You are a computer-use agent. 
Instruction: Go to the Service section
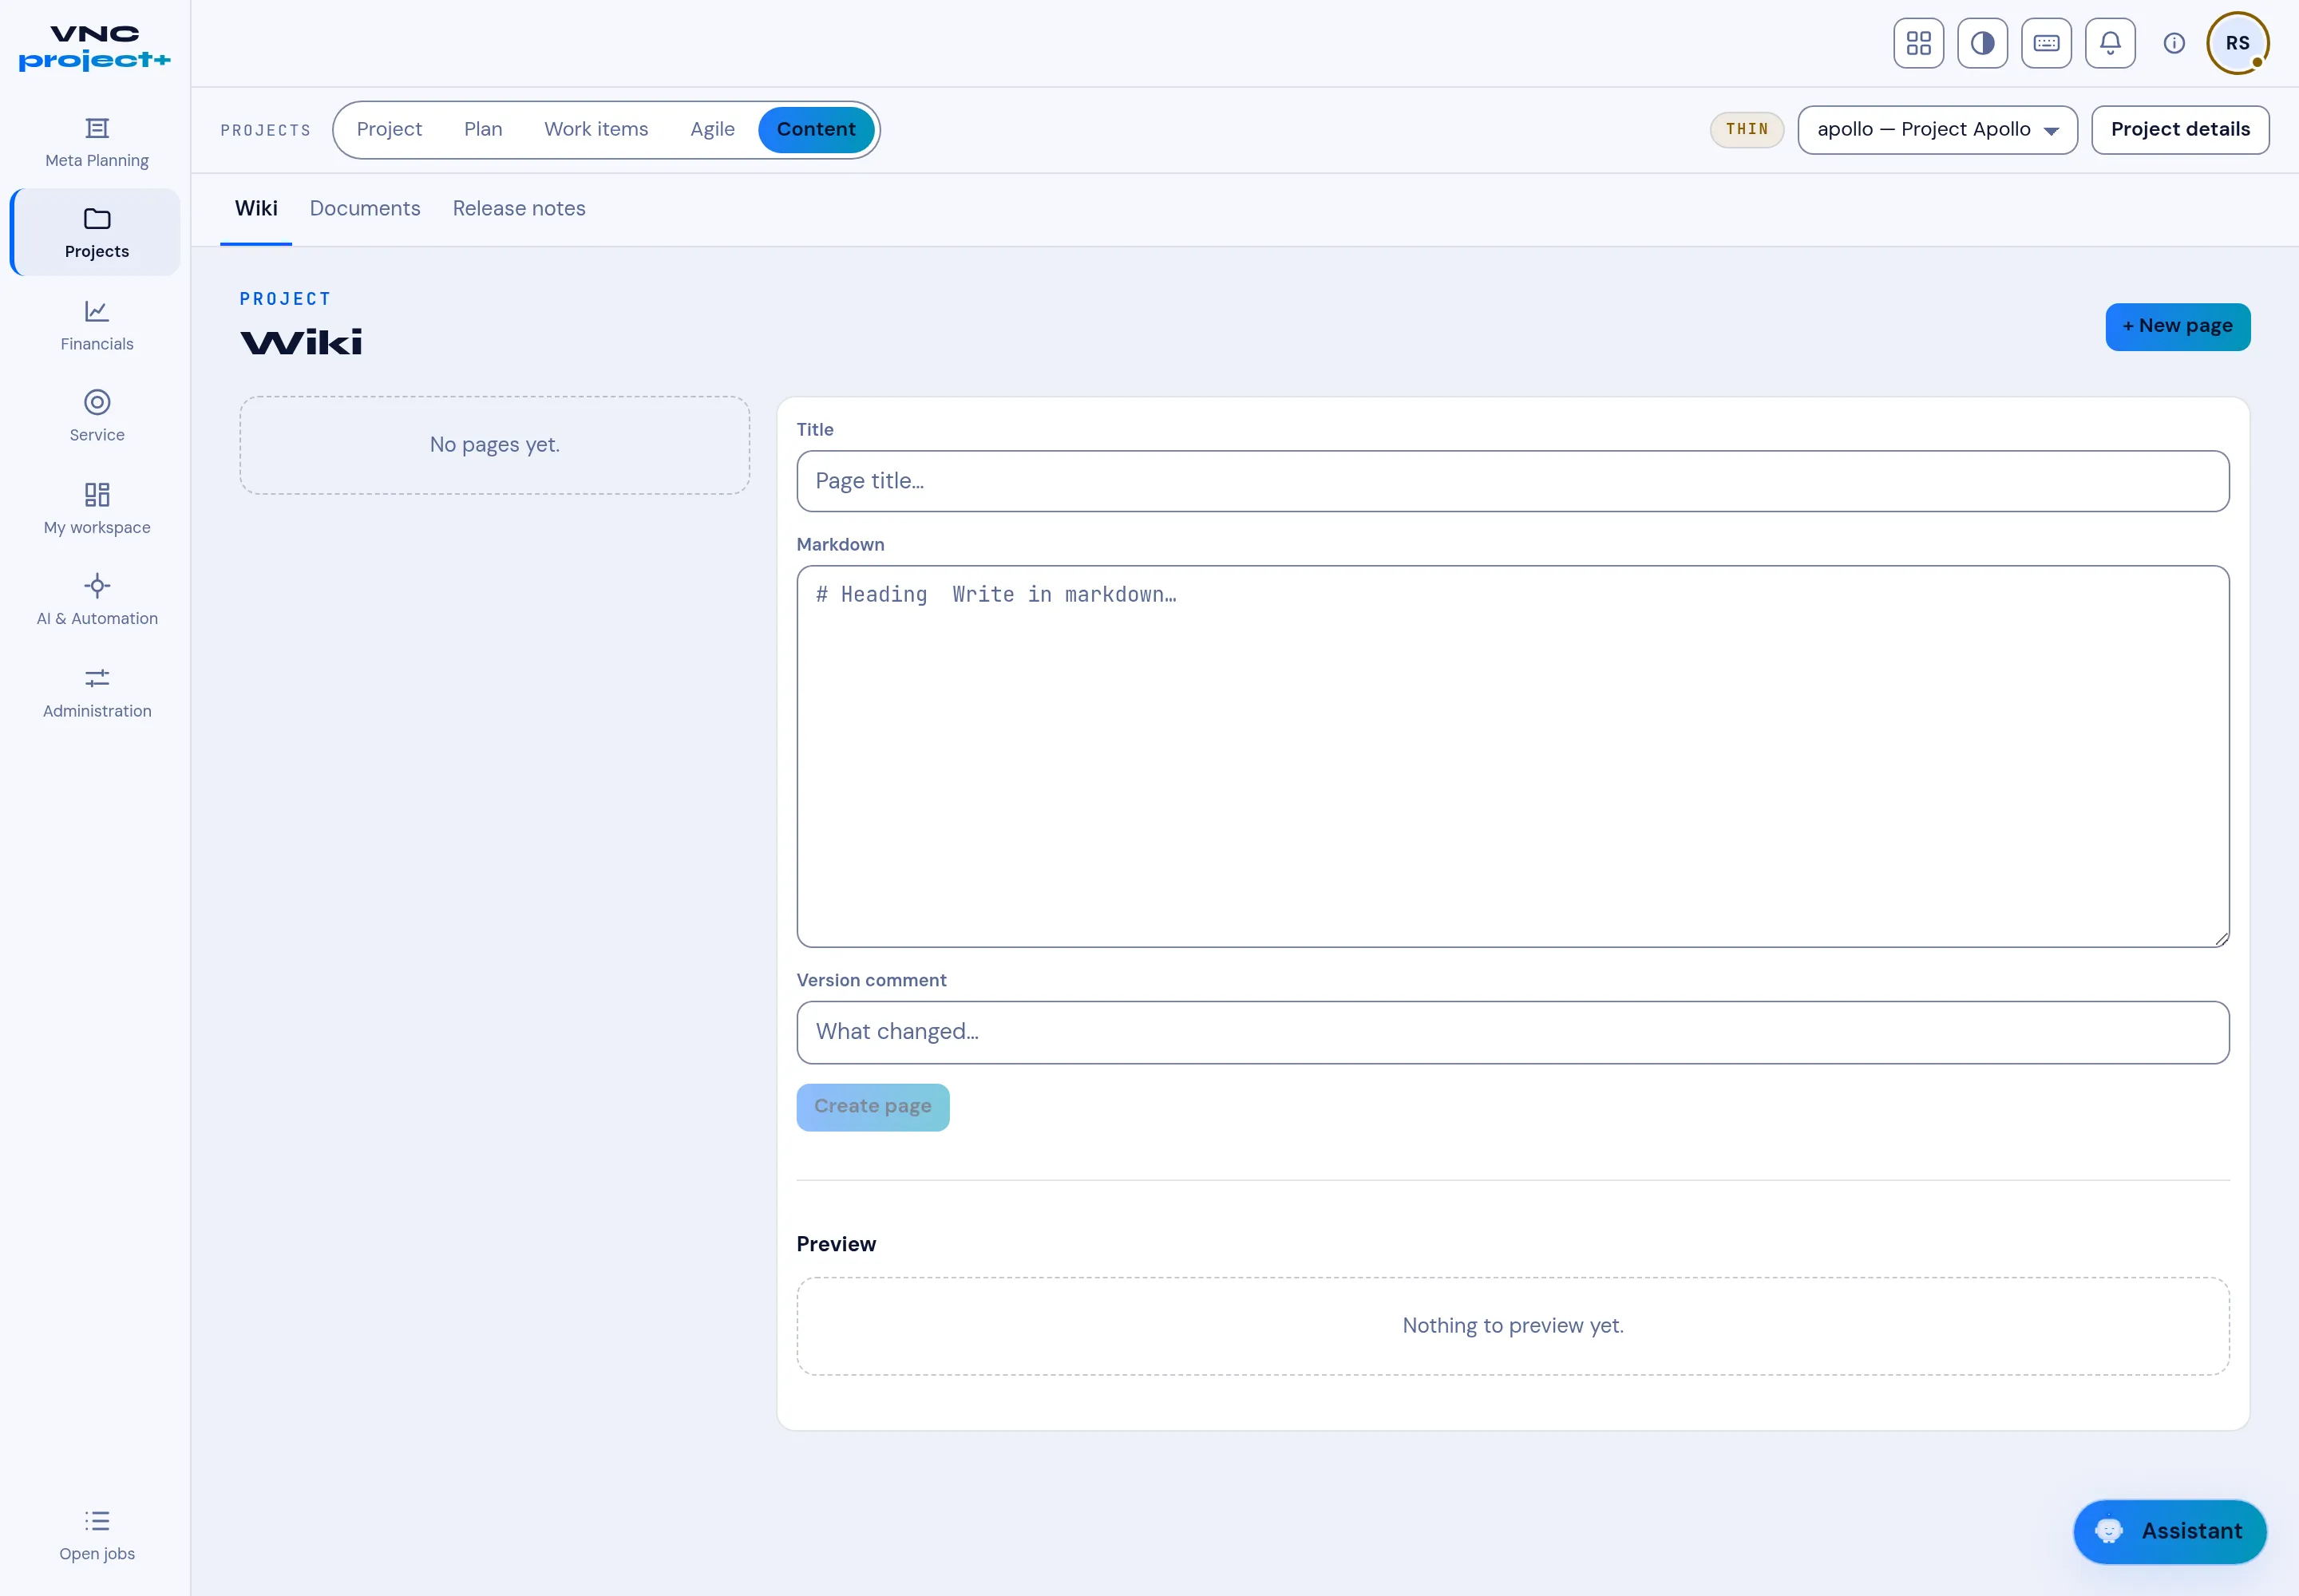pos(96,416)
